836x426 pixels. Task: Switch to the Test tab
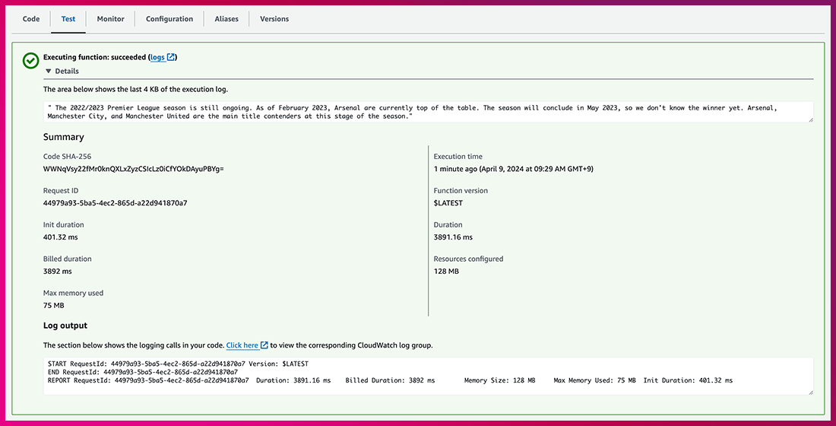tap(68, 19)
